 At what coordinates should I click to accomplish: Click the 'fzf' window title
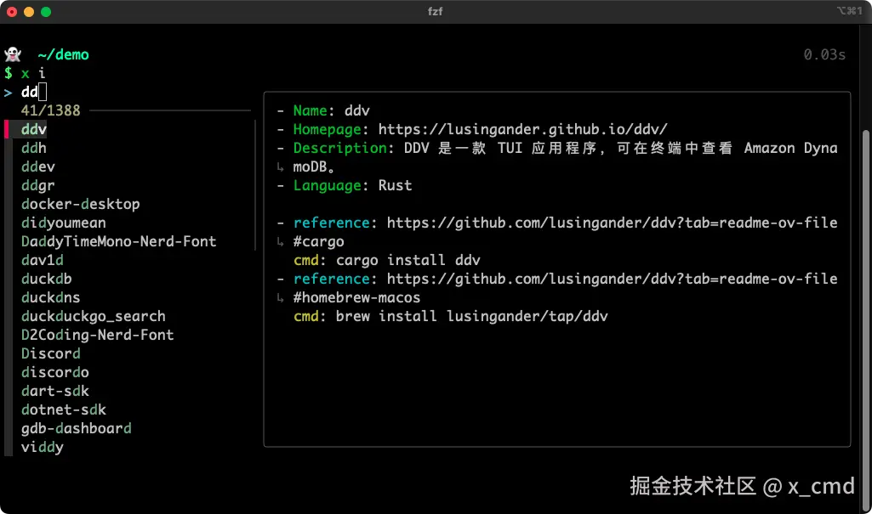(435, 11)
